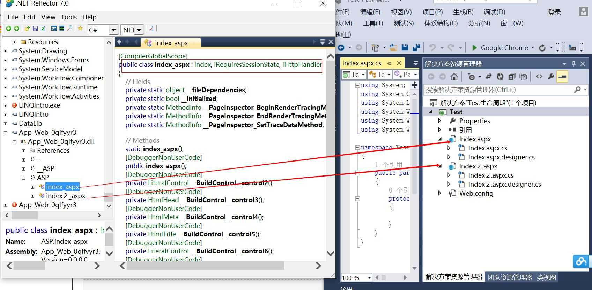Open the C# language dropdown in Reflector

tap(113, 30)
